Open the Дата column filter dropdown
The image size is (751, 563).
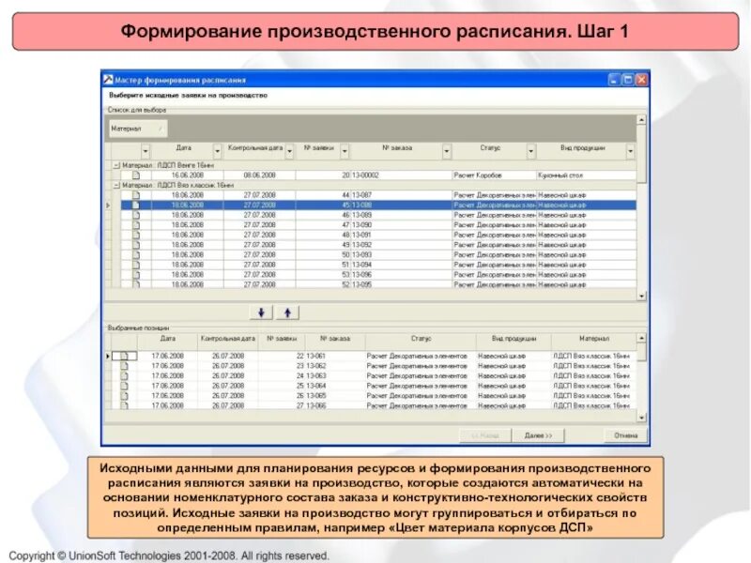pyautogui.click(x=218, y=151)
